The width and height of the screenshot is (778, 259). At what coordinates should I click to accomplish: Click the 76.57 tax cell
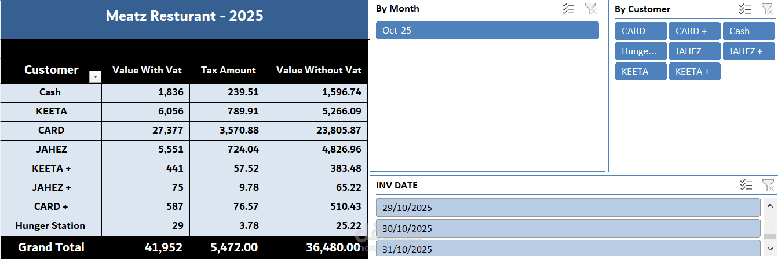point(228,207)
